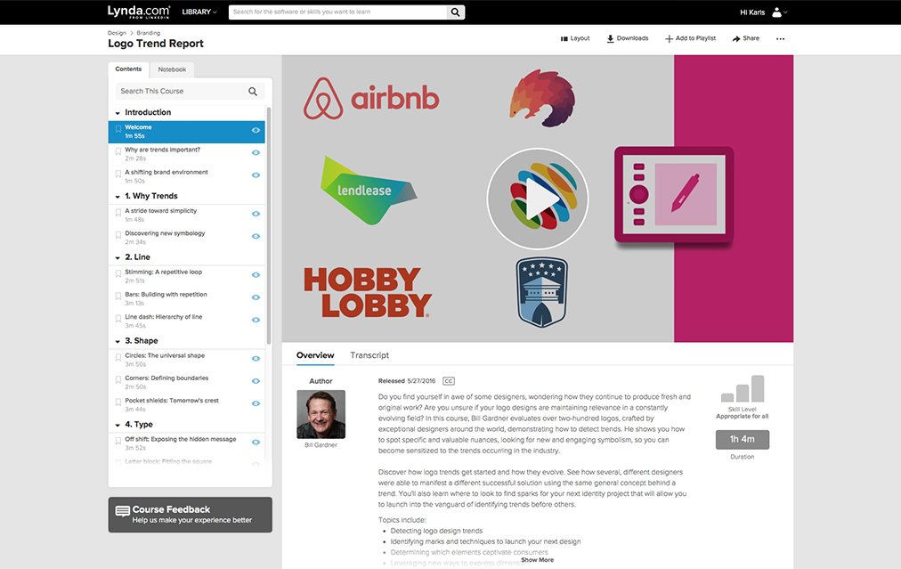Toggle viewed eye for 'Stimming: A repetitive loop'
The height and width of the screenshot is (569, 901).
256,275
